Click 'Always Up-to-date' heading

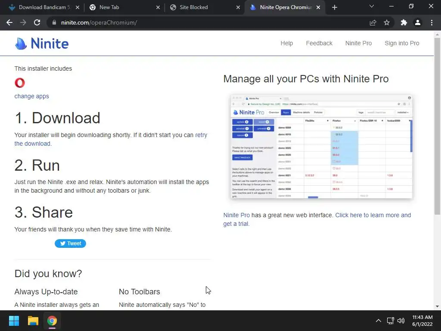pyautogui.click(x=46, y=292)
